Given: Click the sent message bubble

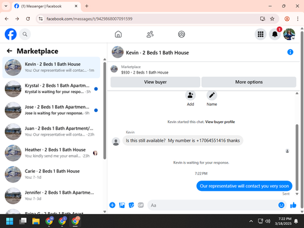Looking at the screenshot, I should tap(244, 186).
